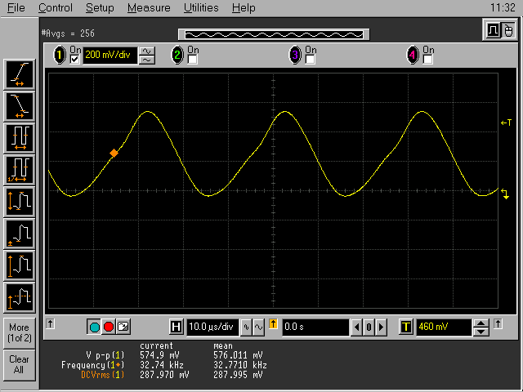Click the up arrow right of trigger level
523x392 pixels.
(x=498, y=323)
